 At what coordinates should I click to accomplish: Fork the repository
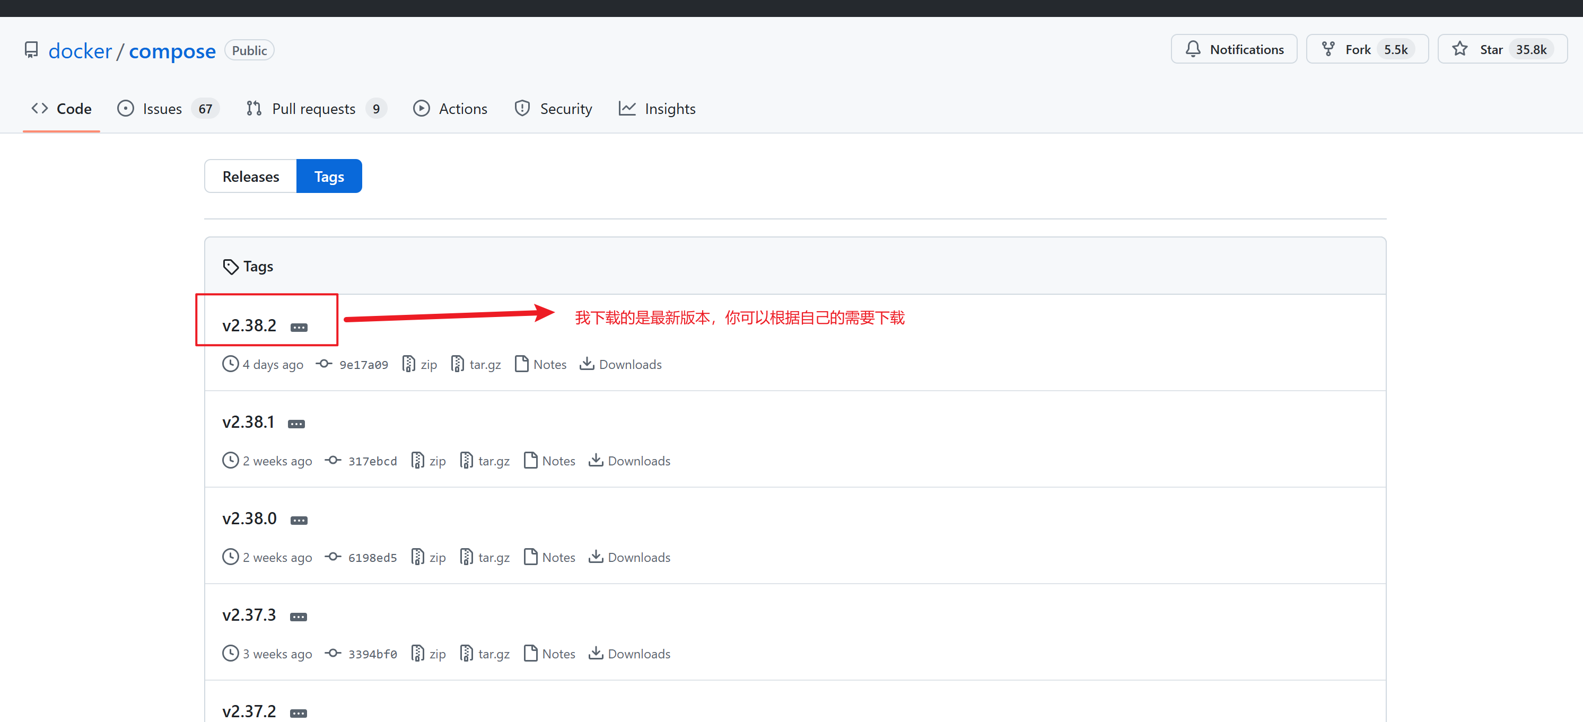[x=1367, y=49]
